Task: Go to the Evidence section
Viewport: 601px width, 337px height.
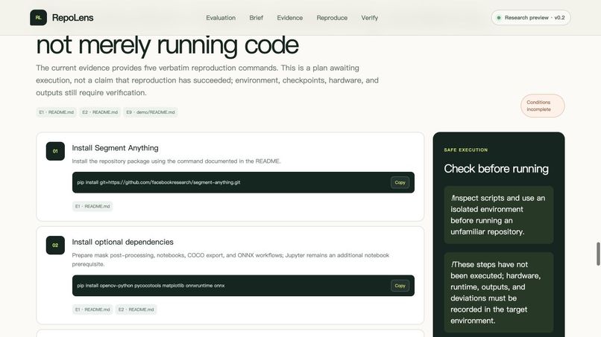Action: pos(290,18)
